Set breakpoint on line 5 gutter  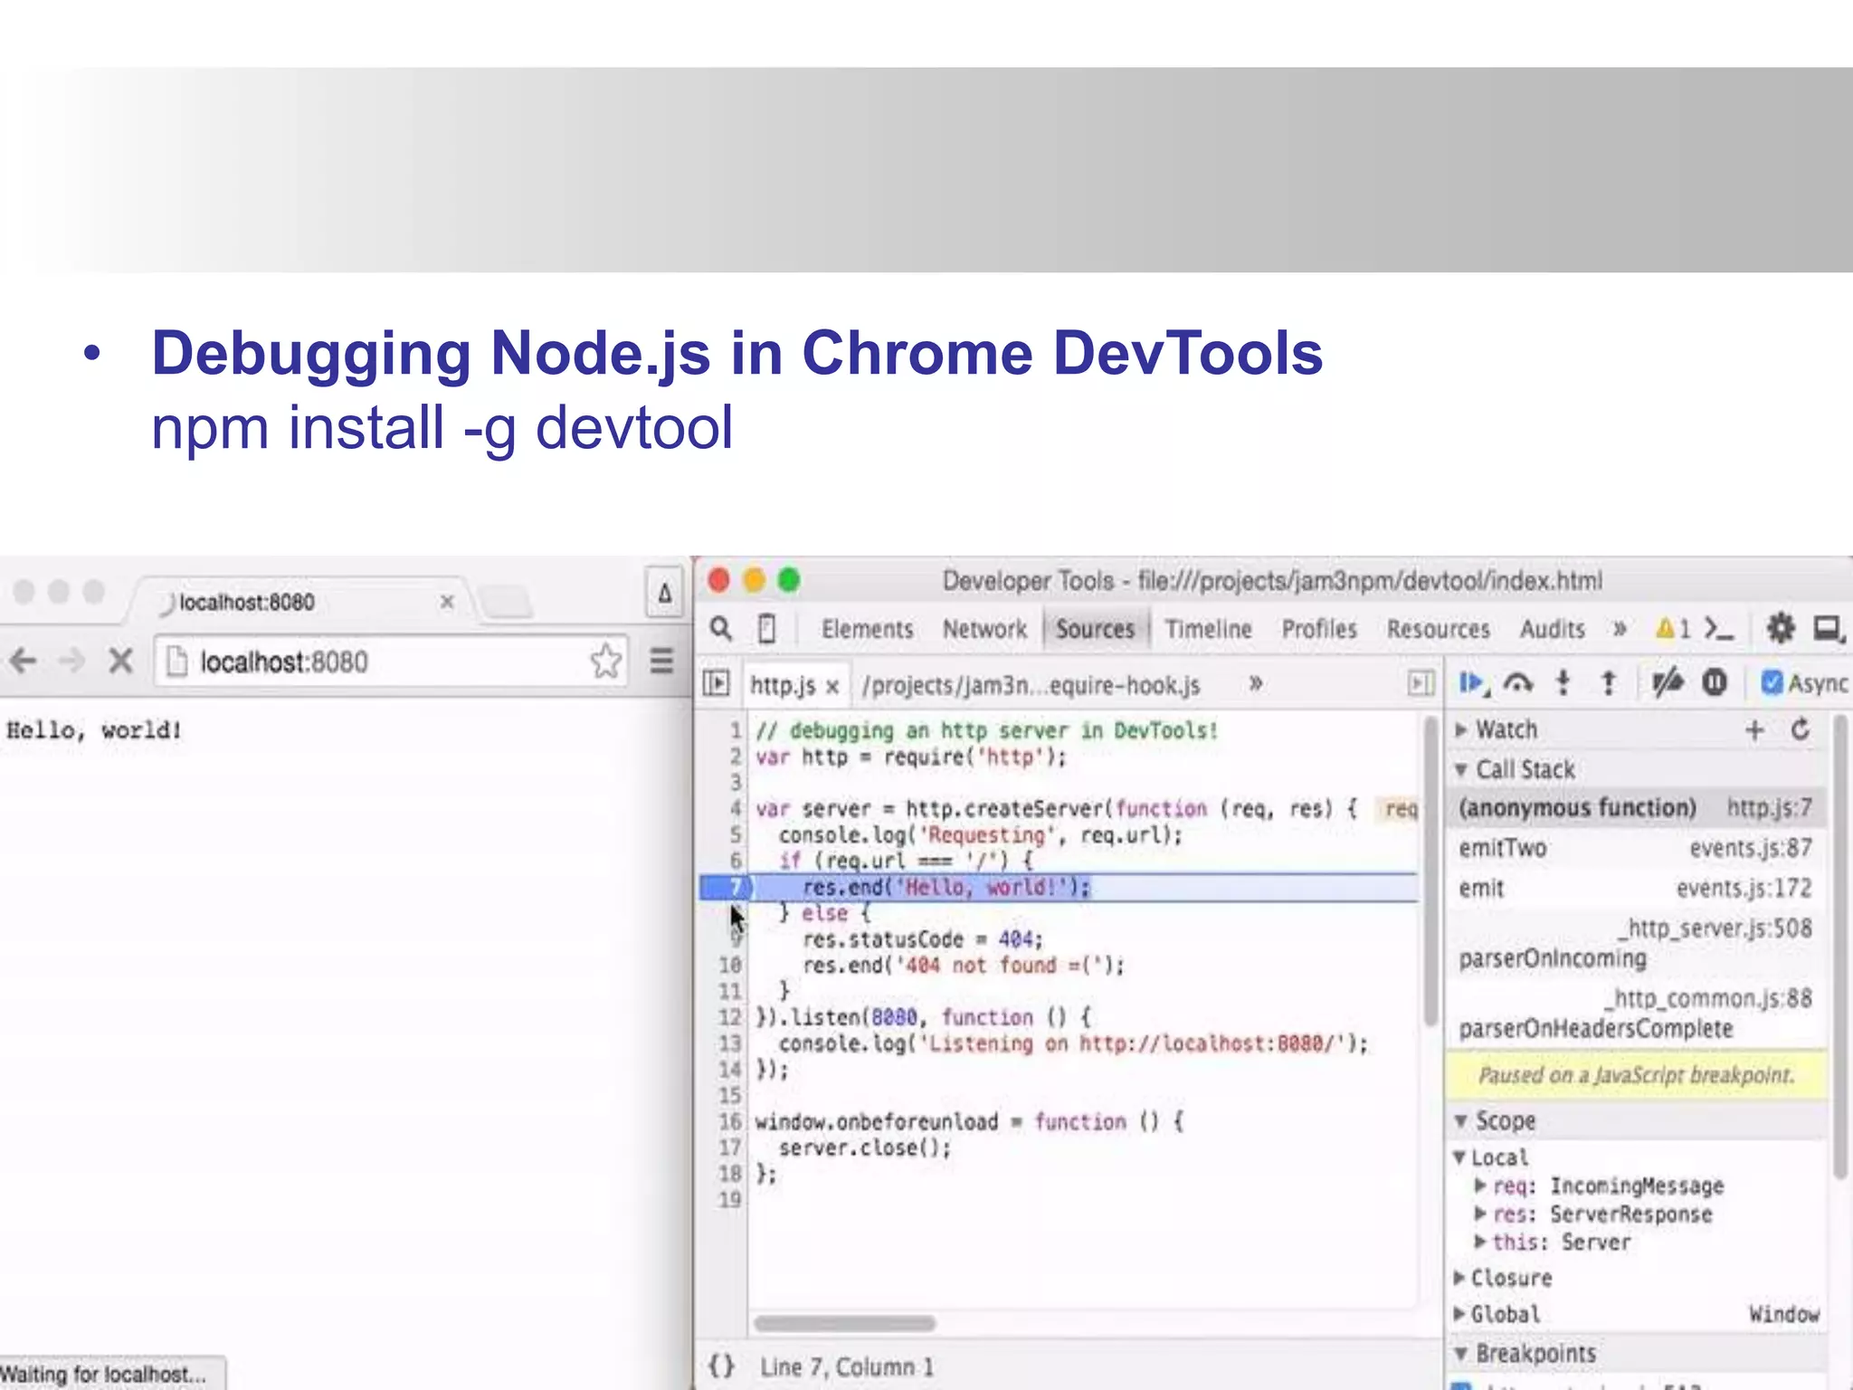click(x=735, y=834)
